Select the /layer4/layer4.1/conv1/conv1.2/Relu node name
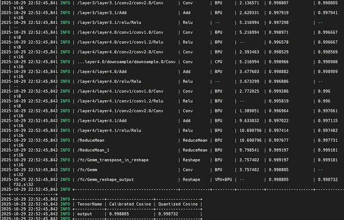The image size is (344, 220). [120, 101]
